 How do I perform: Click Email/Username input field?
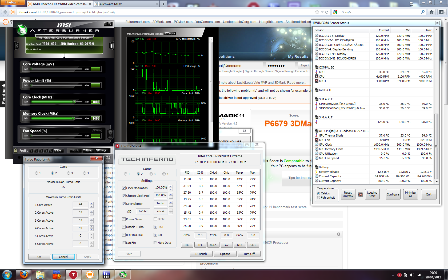241,66
